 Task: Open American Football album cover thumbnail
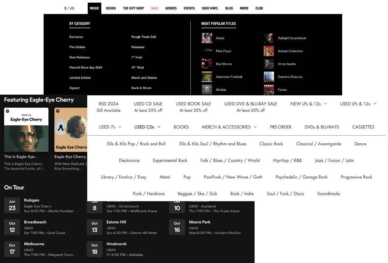[206, 77]
